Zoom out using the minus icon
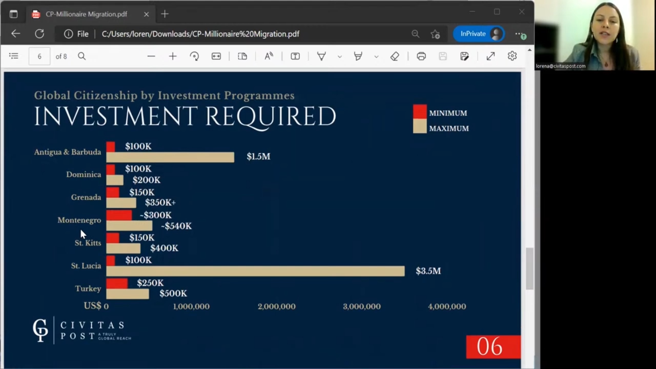 pyautogui.click(x=151, y=56)
